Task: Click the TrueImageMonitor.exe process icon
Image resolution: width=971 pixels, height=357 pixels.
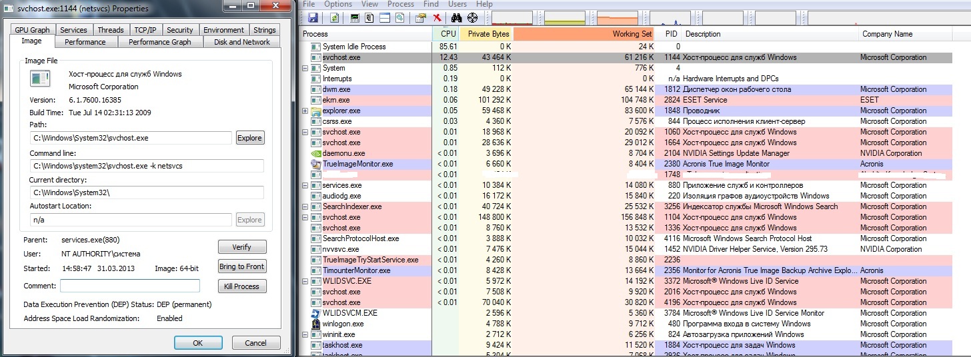Action: [315, 164]
